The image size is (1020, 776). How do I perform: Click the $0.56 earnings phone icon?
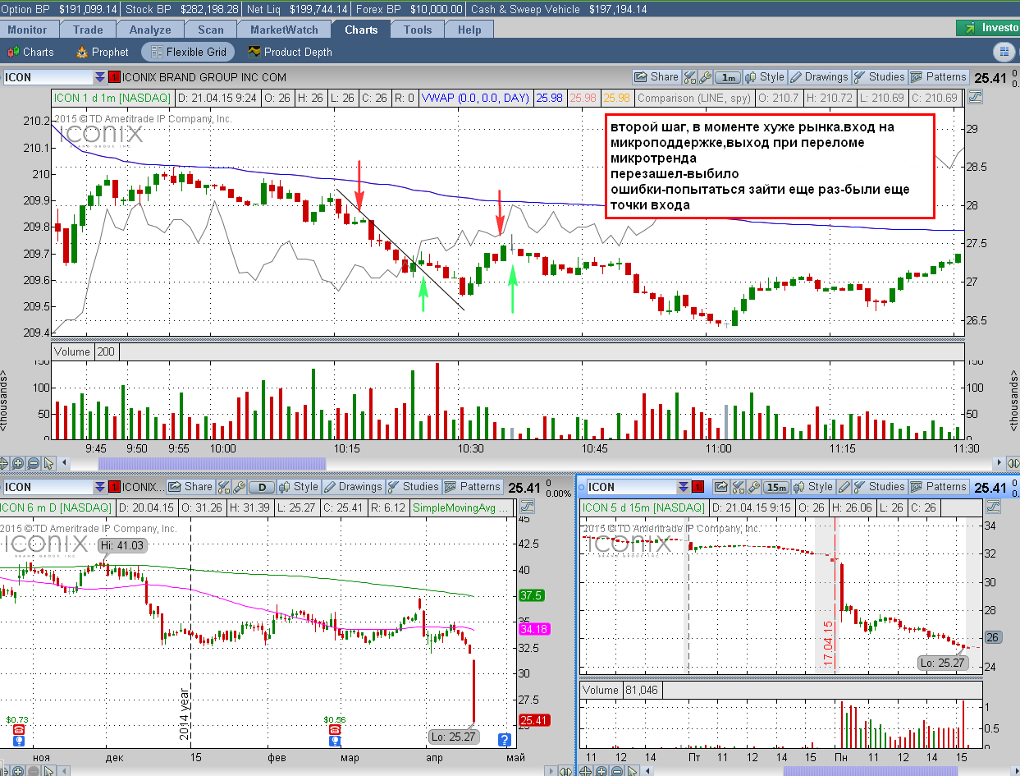[x=334, y=728]
